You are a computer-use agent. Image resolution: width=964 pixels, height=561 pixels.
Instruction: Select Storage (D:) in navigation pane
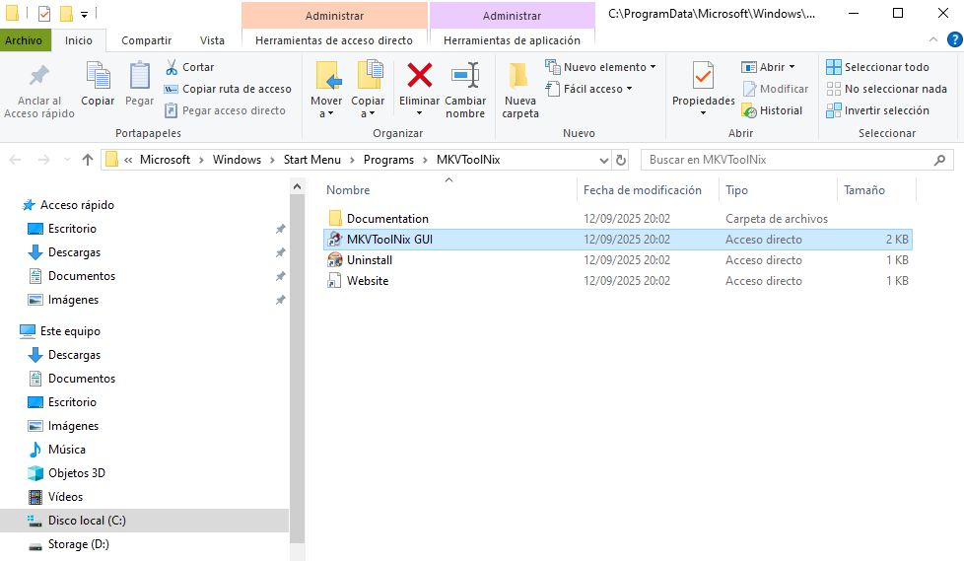click(x=77, y=544)
